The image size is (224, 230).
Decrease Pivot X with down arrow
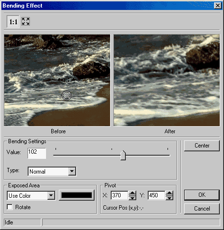pos(132,198)
